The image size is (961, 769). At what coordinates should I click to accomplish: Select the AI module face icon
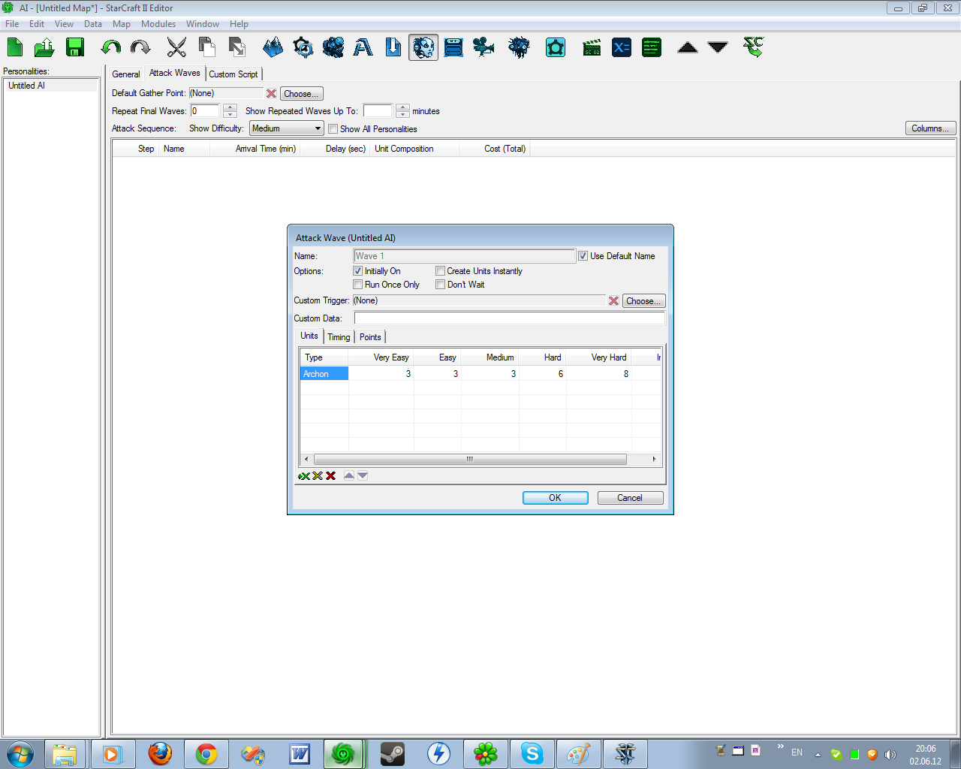pyautogui.click(x=423, y=47)
